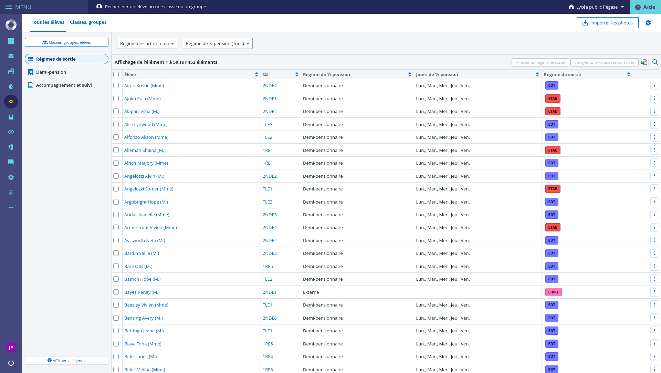The height and width of the screenshot is (373, 661).
Task: Open Lycée public Pégase establishment dropdown
Action: (596, 7)
